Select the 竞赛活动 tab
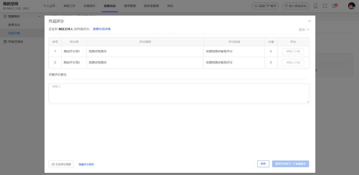Viewport: 359px width, 175px height. pyautogui.click(x=110, y=6)
